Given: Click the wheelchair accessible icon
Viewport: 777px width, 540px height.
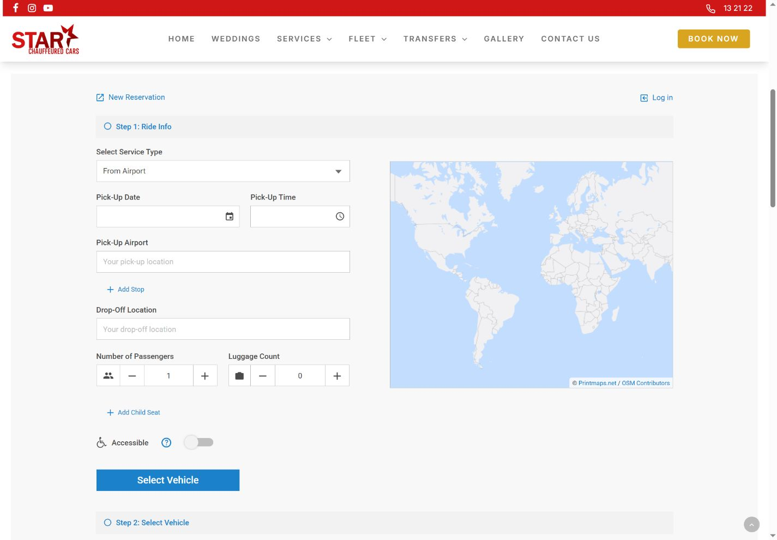Looking at the screenshot, I should (x=101, y=442).
